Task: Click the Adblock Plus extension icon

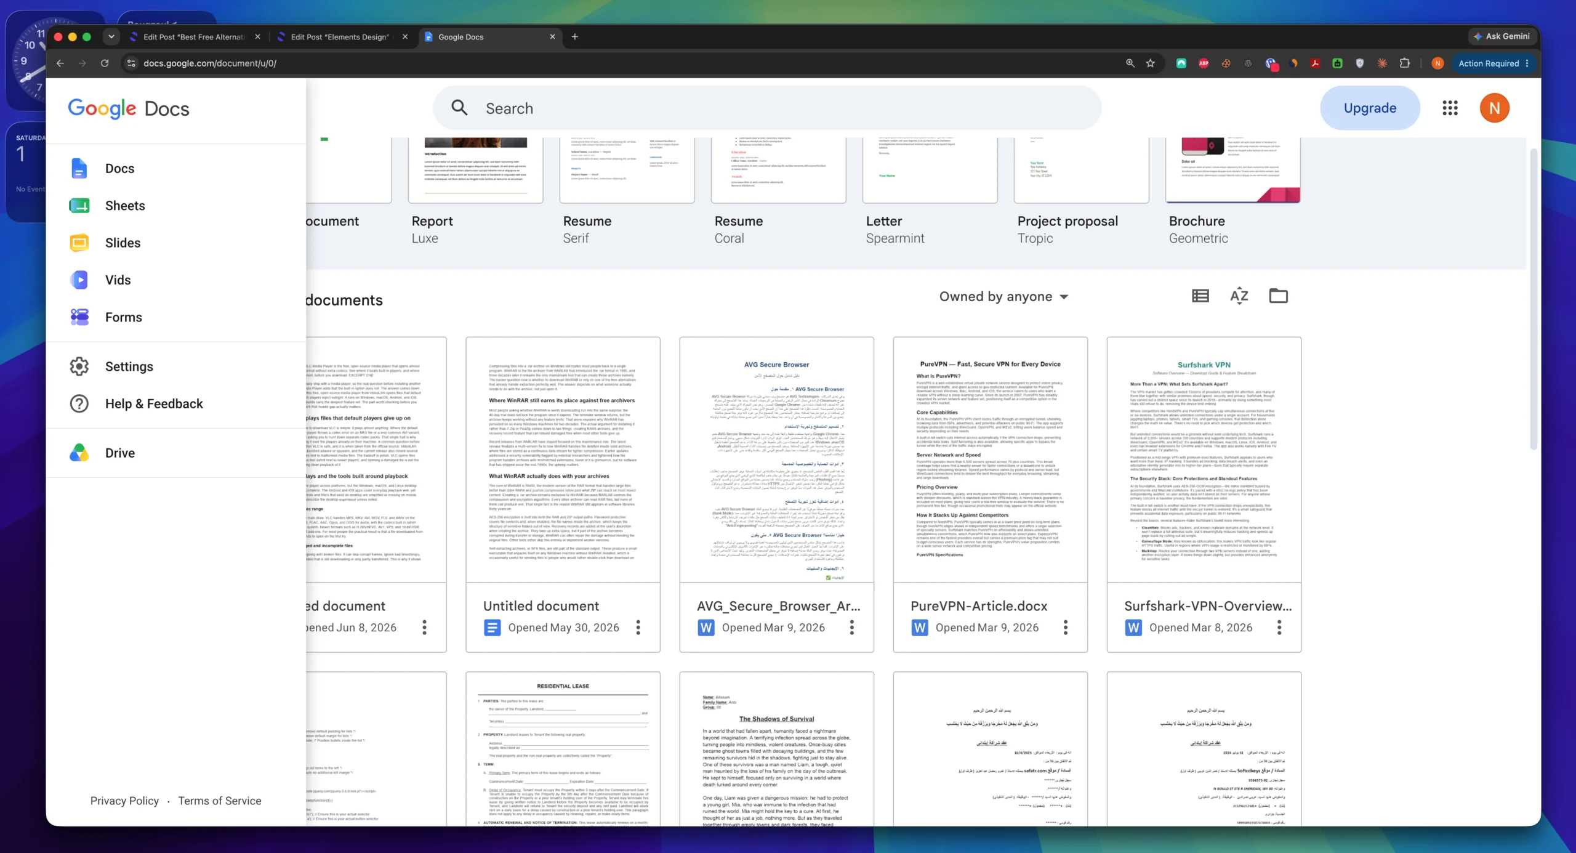Action: 1204,63
